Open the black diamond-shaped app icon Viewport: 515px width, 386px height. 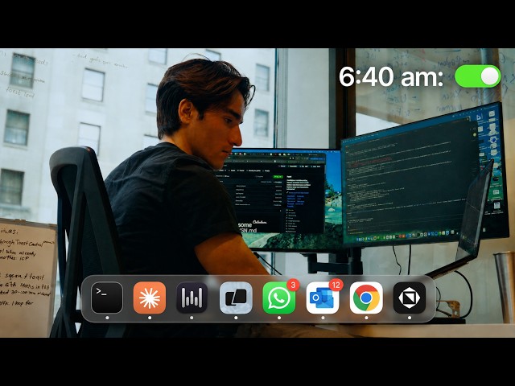pos(410,298)
